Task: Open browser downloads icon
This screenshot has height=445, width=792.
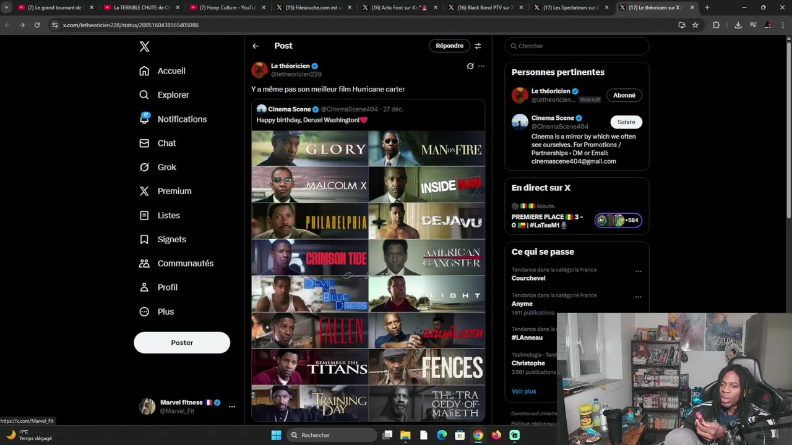Action: click(x=738, y=25)
